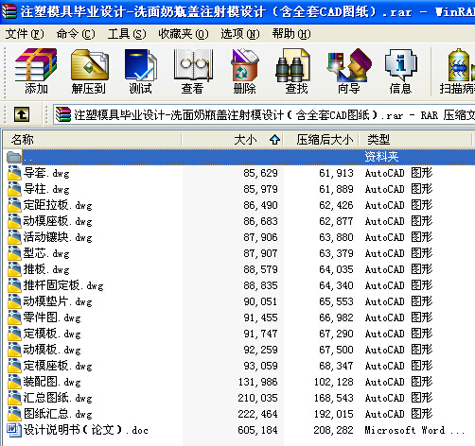Screen dimensions: 475x446
Task: Click the icon of 动模垫片.dwg
Action: point(14,301)
